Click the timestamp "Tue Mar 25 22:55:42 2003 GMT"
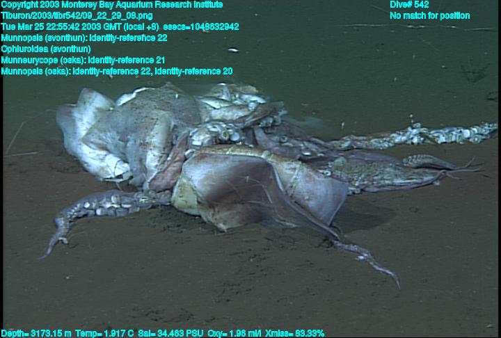The width and height of the screenshot is (501, 338). 61,26
